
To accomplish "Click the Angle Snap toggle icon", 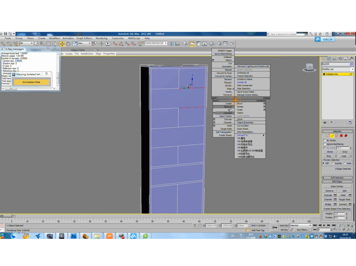I will point(121,44).
